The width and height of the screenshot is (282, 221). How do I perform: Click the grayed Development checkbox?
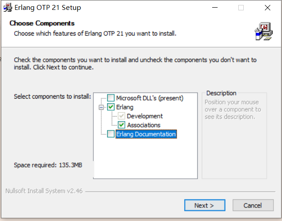tap(122, 116)
